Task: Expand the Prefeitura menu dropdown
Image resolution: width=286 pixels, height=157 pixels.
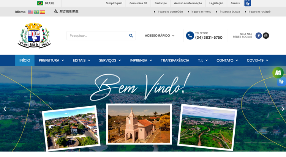Action: pos(51,60)
